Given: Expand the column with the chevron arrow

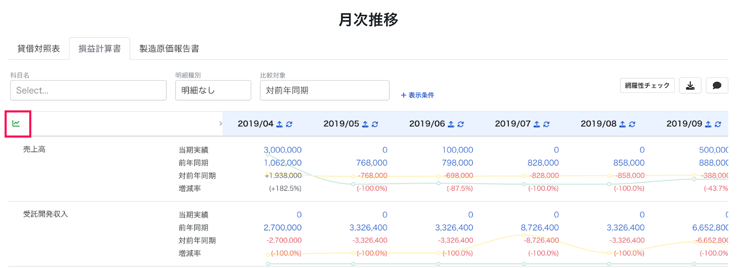Looking at the screenshot, I should (221, 124).
